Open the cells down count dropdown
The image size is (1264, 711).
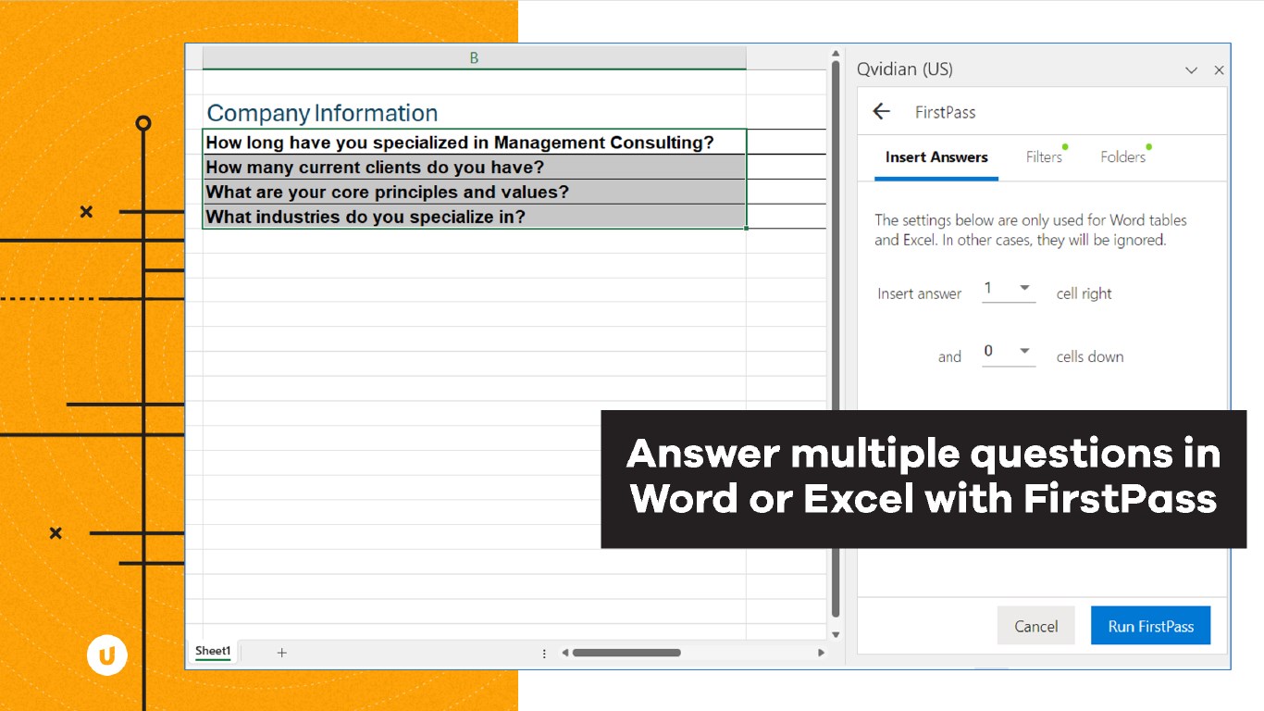[1008, 352]
